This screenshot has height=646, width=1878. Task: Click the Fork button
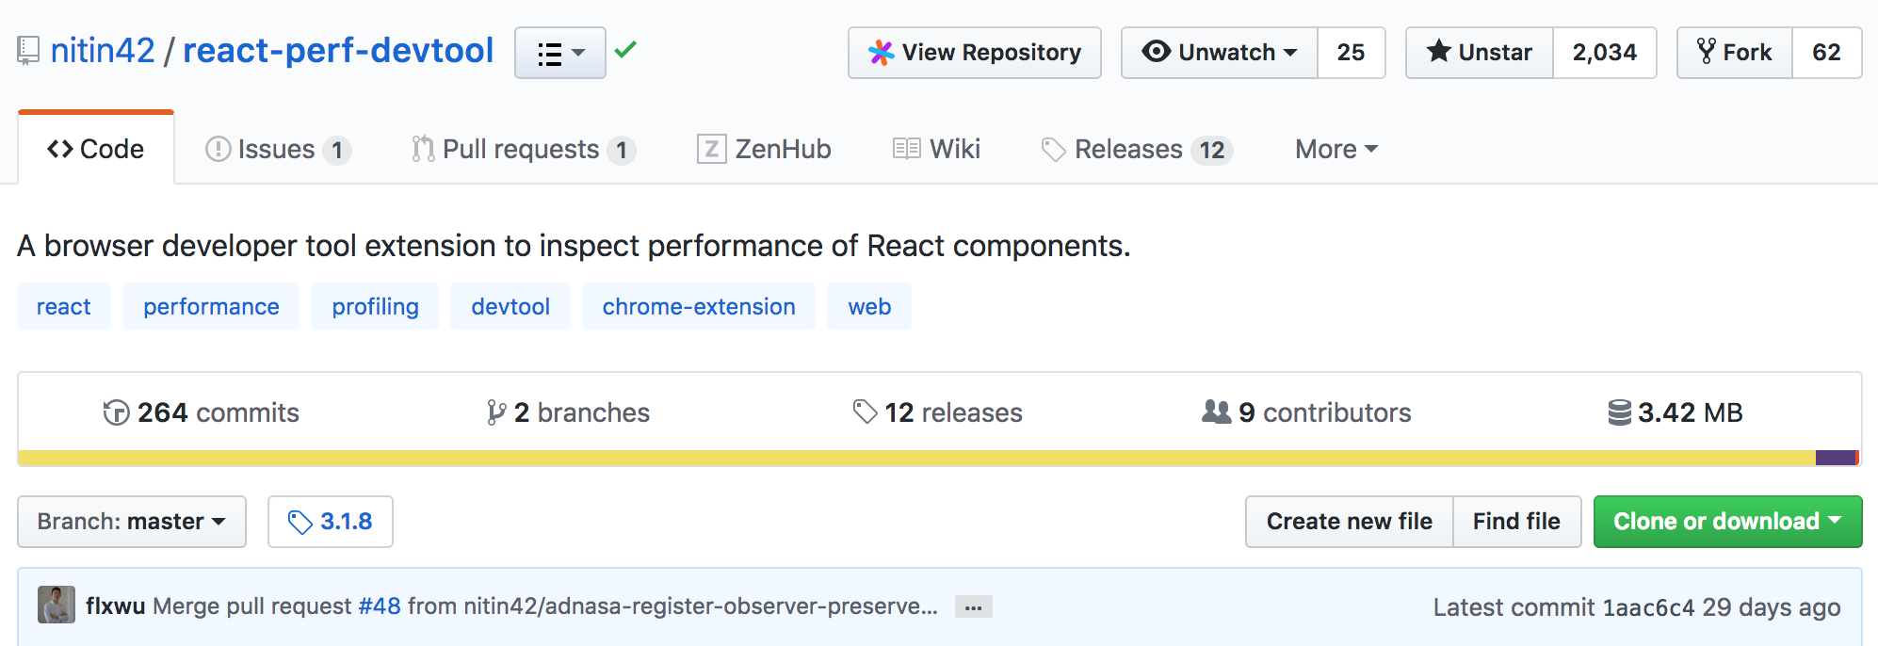tap(1735, 53)
